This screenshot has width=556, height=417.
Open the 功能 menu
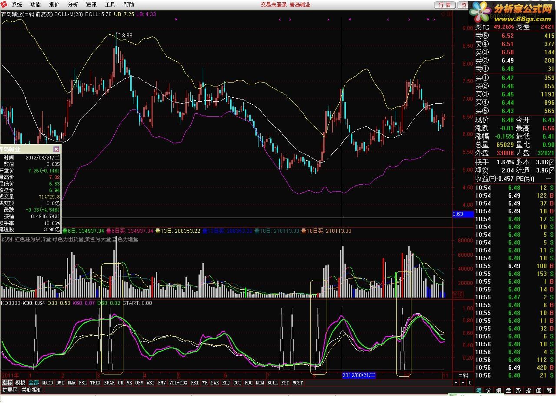pos(36,5)
